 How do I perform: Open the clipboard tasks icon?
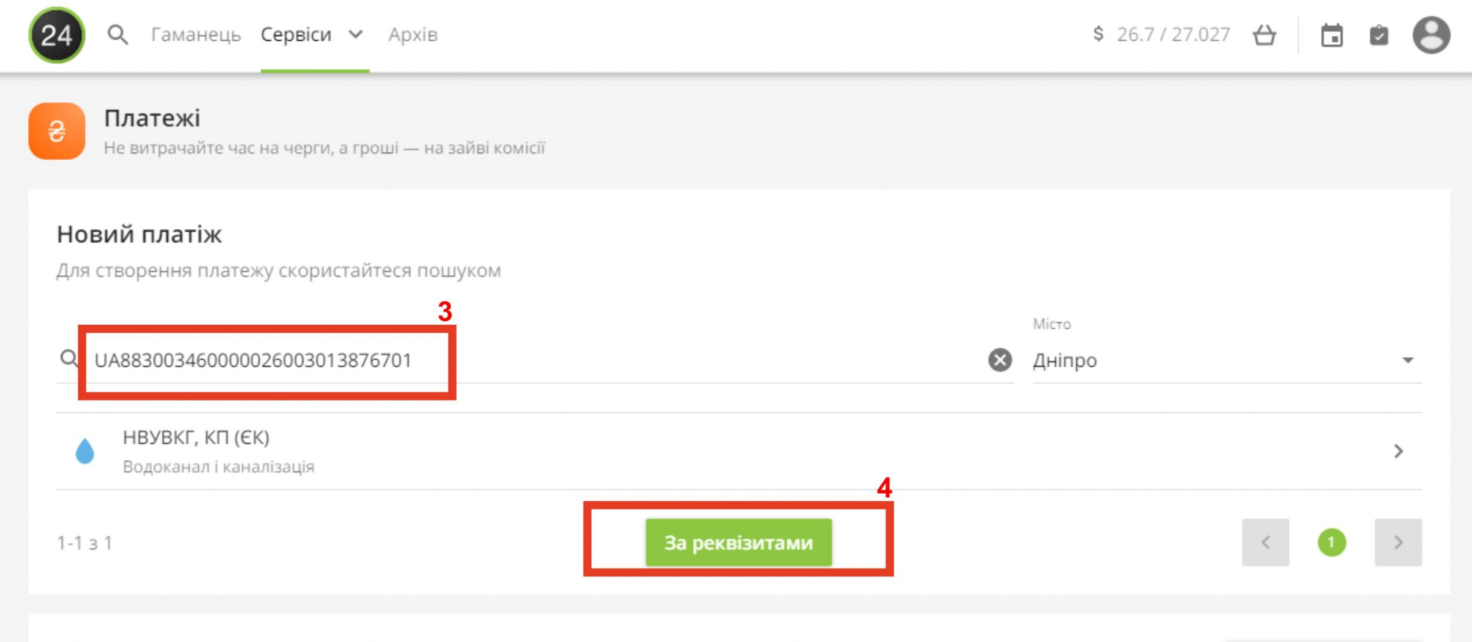pos(1379,36)
